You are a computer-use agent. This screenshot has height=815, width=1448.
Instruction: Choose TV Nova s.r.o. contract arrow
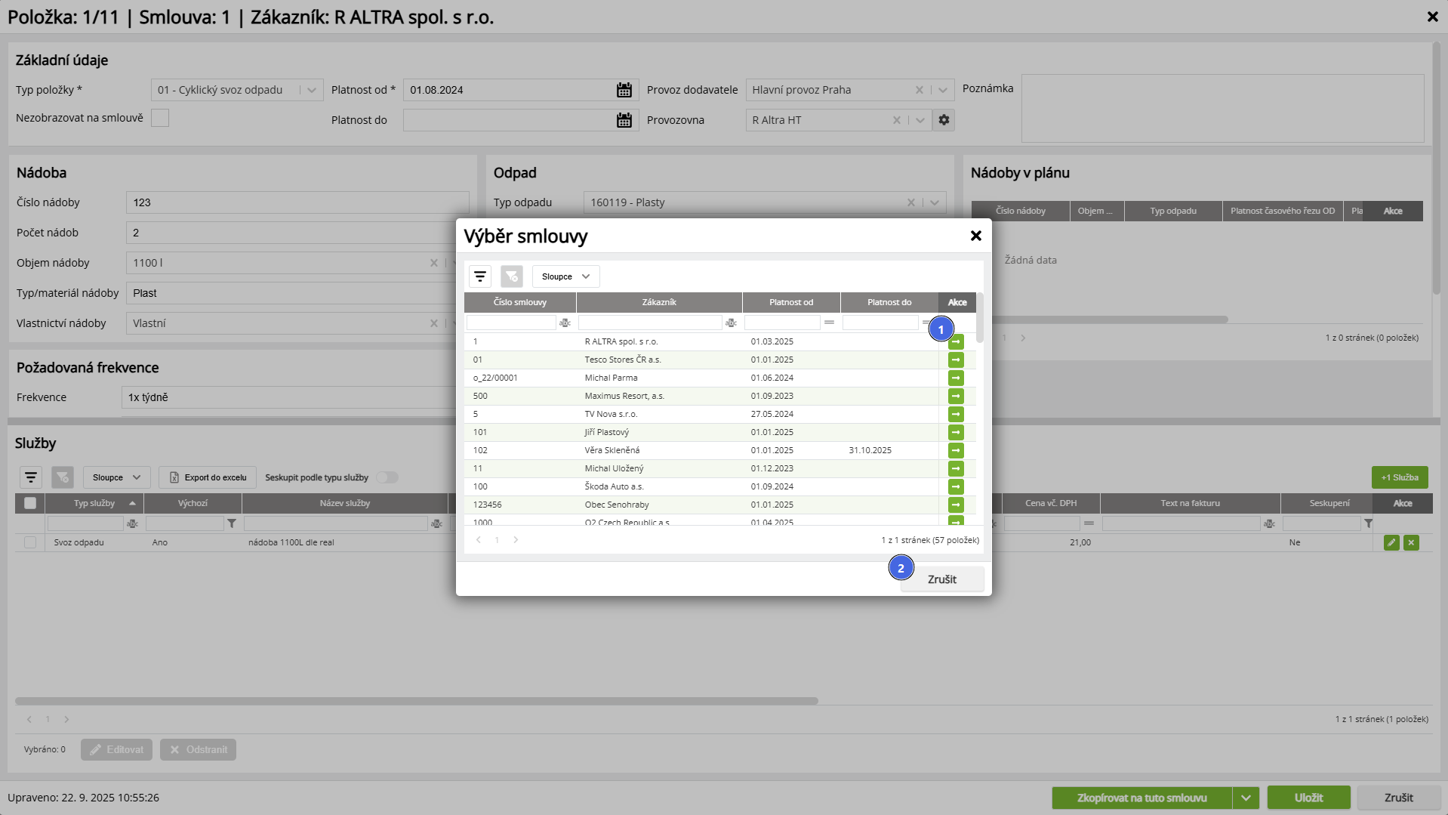(x=956, y=414)
